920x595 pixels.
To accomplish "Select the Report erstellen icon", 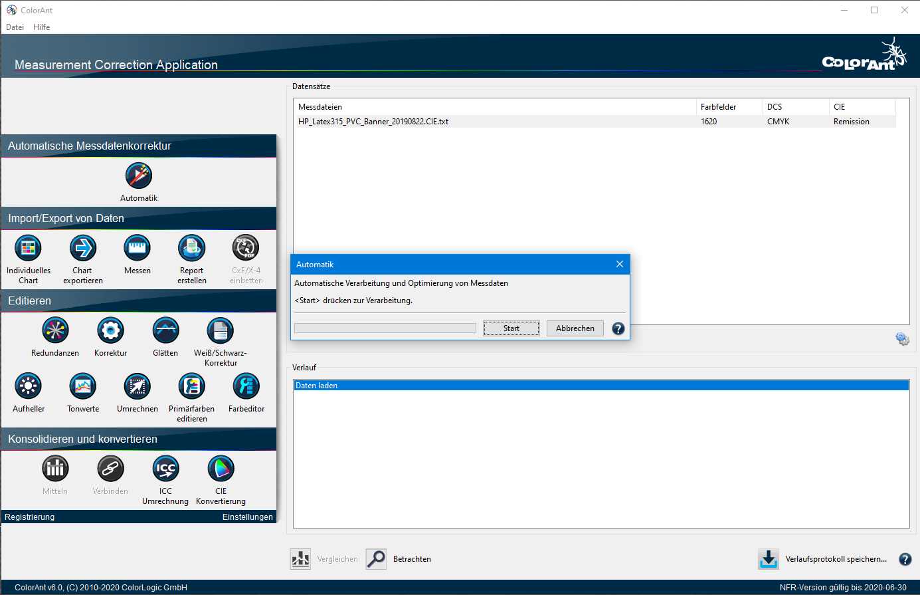I will coord(192,249).
